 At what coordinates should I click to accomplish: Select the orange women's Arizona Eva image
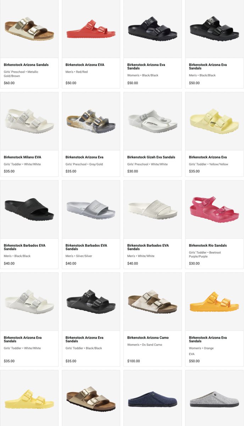point(214,302)
